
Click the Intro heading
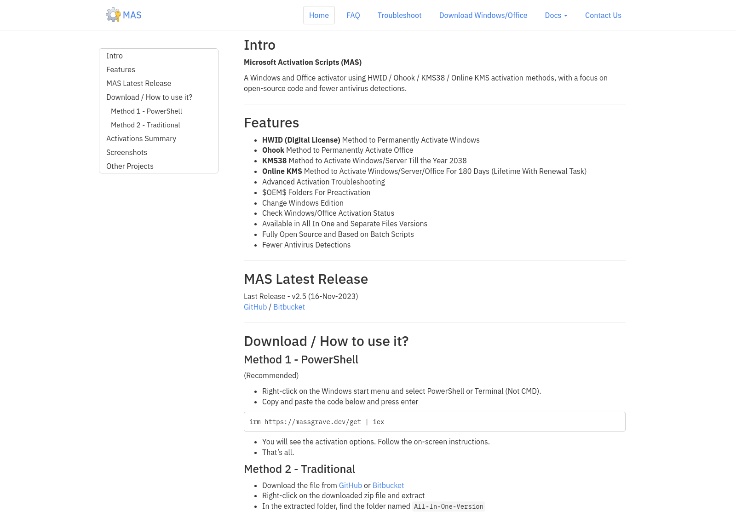259,45
